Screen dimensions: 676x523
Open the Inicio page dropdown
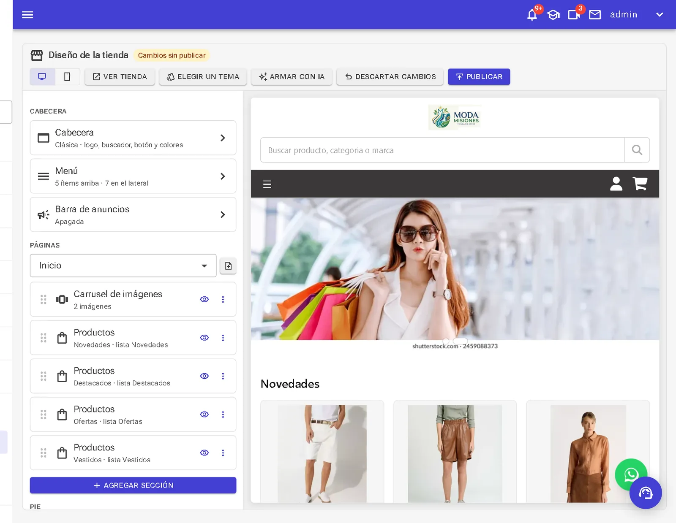coord(123,266)
